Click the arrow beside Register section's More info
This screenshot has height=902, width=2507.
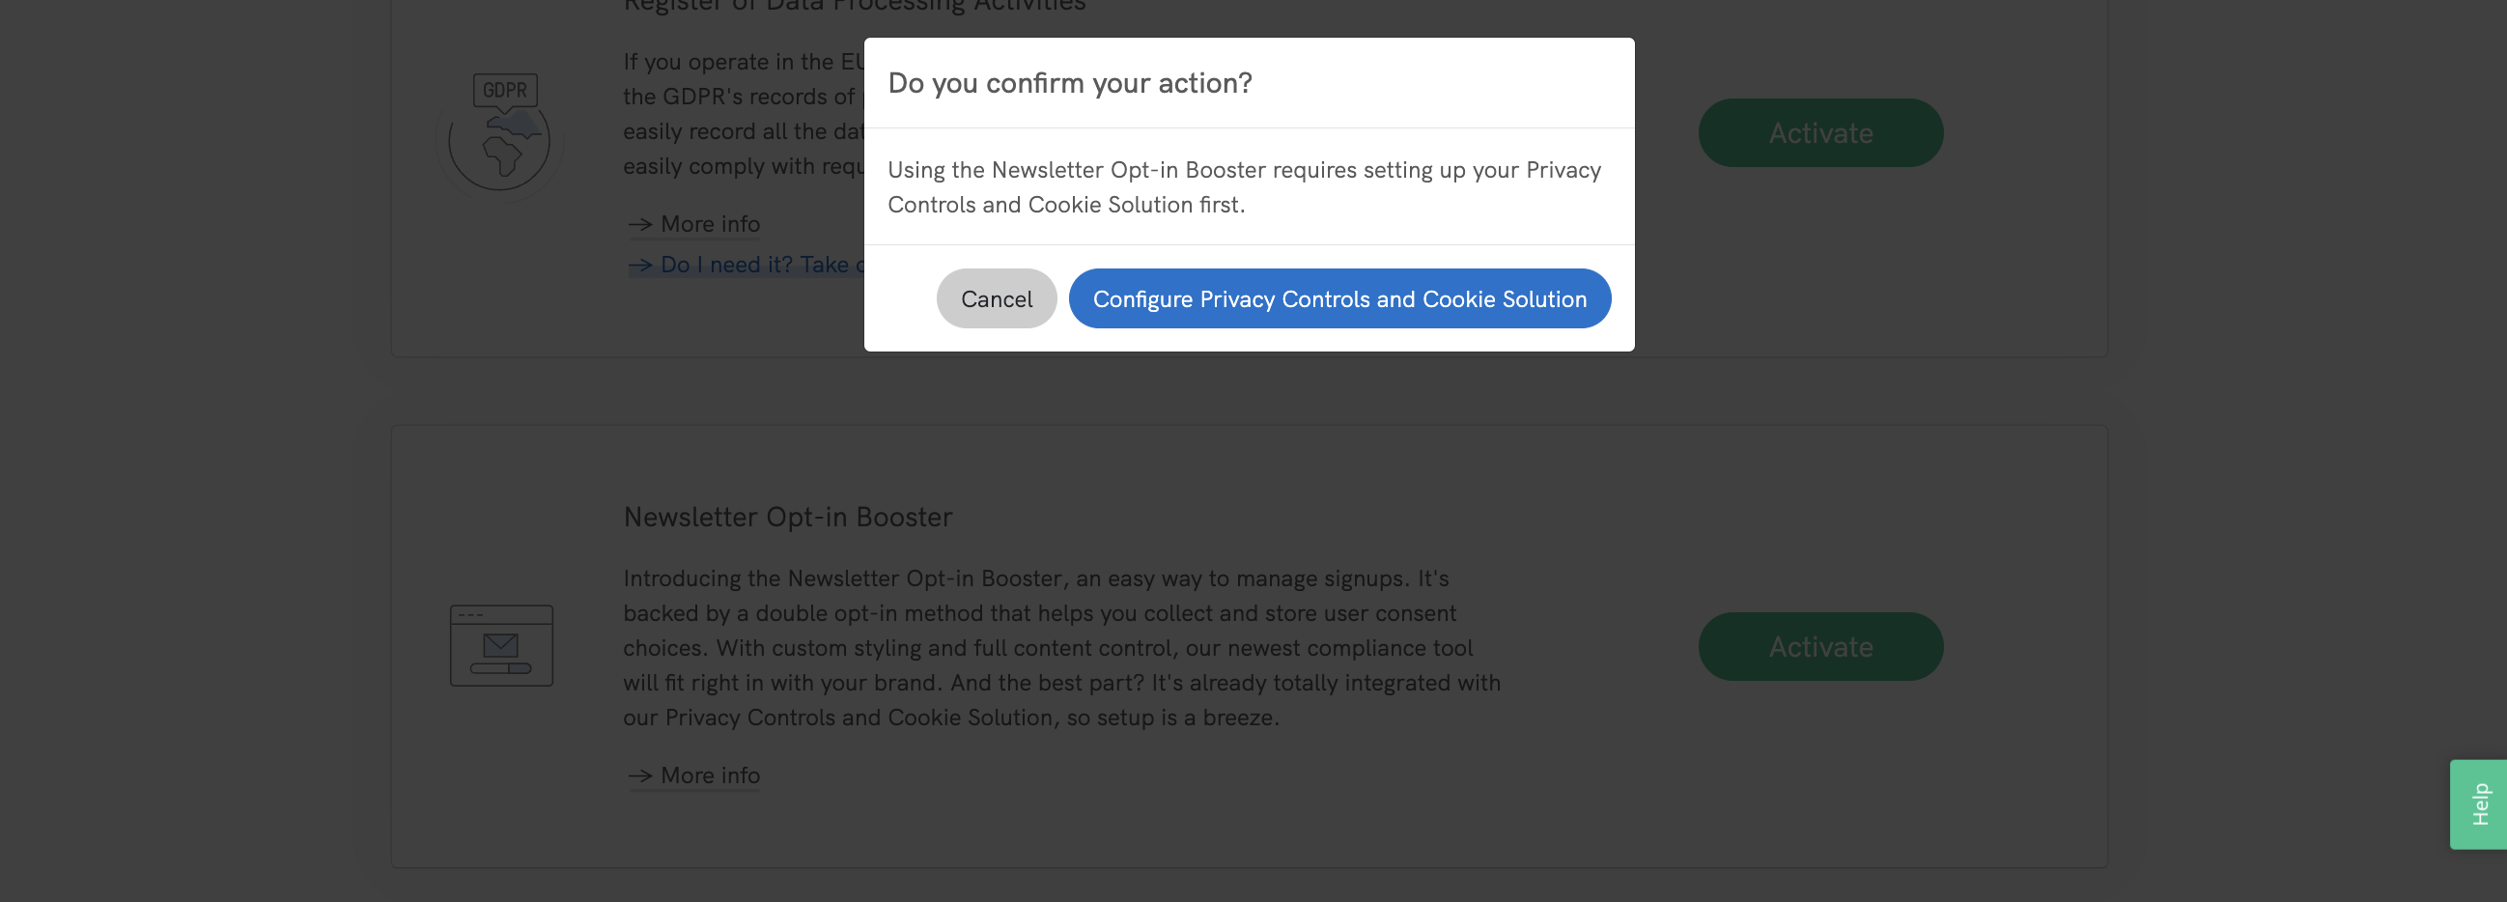(641, 223)
